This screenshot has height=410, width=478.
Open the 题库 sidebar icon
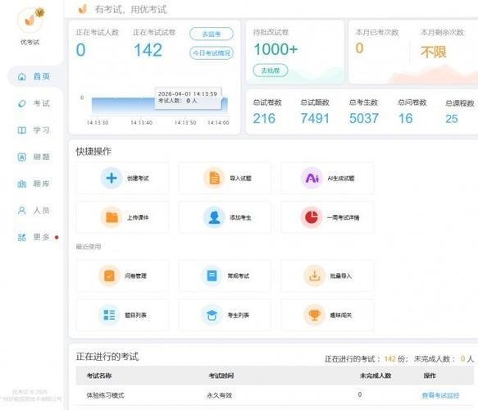coord(21,184)
